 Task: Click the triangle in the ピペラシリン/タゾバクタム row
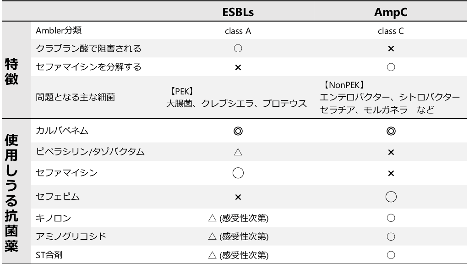237,152
